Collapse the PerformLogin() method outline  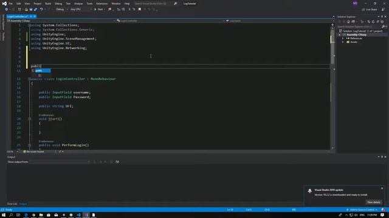29,145
